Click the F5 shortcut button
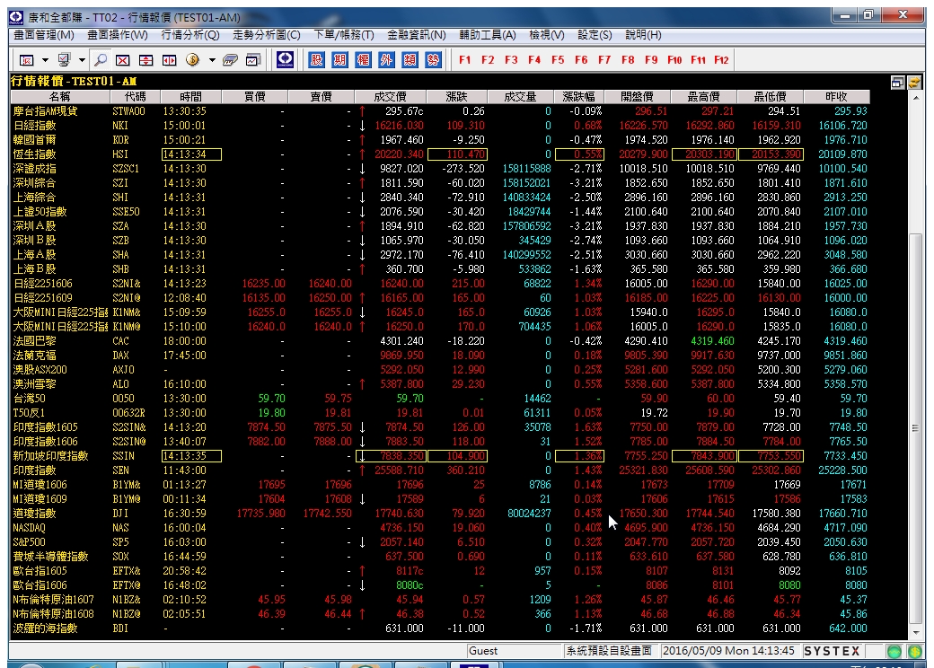This screenshot has height=668, width=934. click(x=558, y=60)
